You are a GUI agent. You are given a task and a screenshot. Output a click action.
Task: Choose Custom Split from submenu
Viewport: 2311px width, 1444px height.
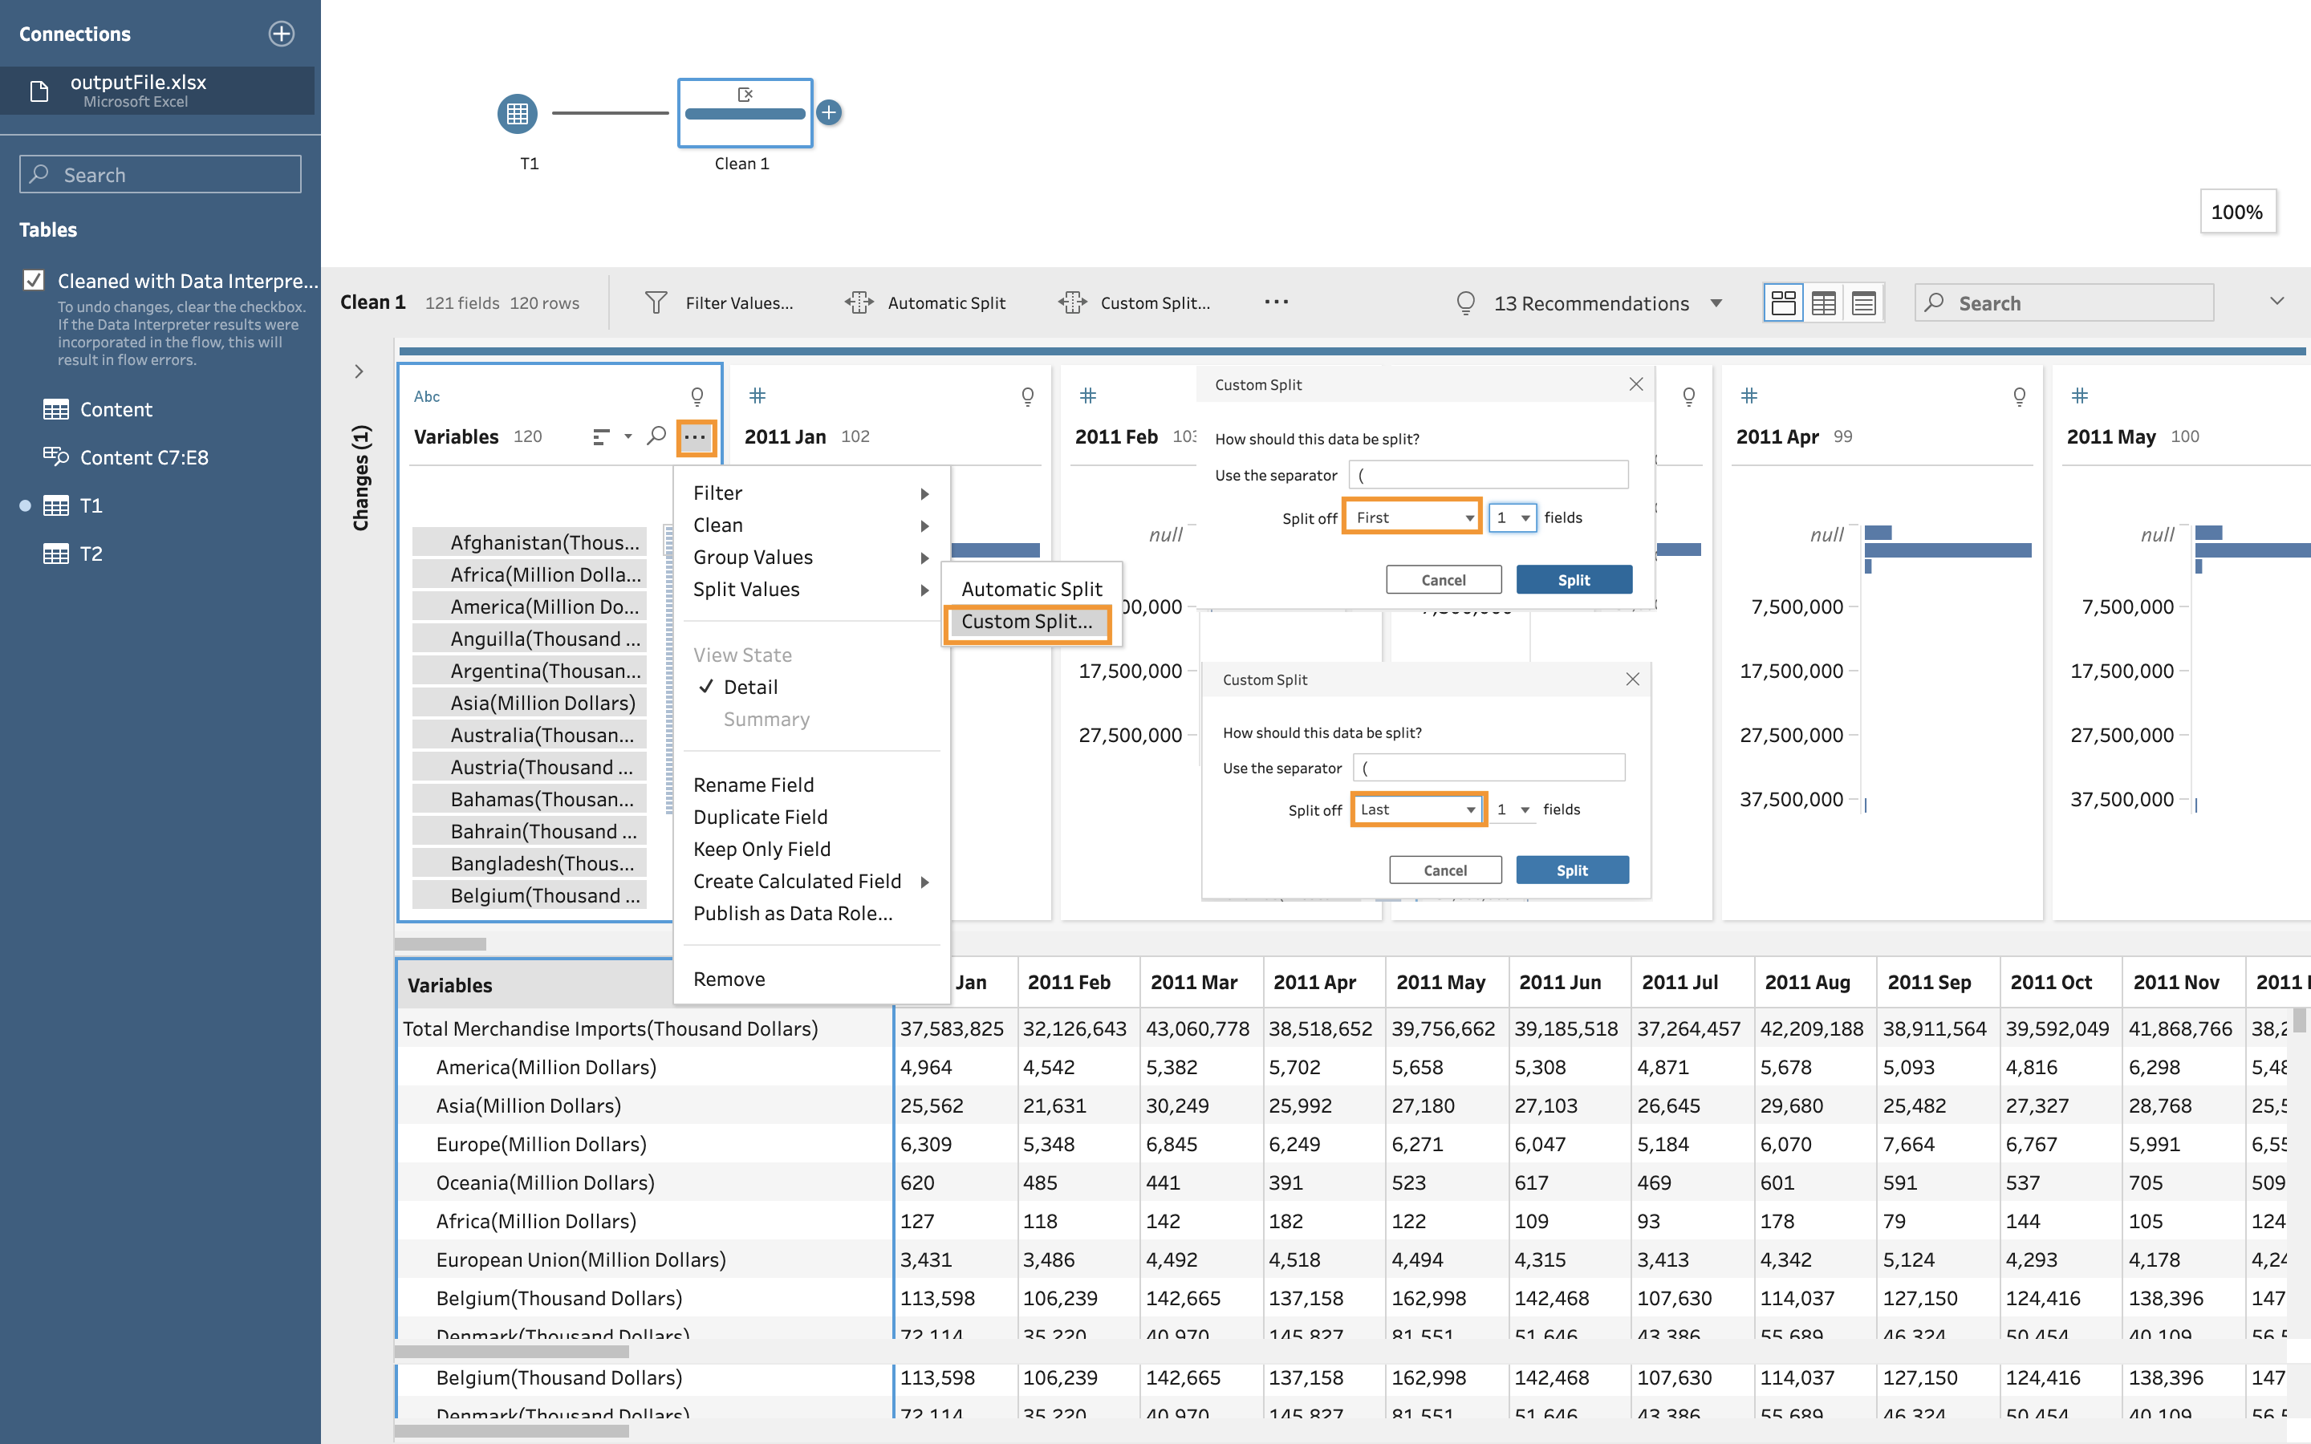pos(1026,621)
